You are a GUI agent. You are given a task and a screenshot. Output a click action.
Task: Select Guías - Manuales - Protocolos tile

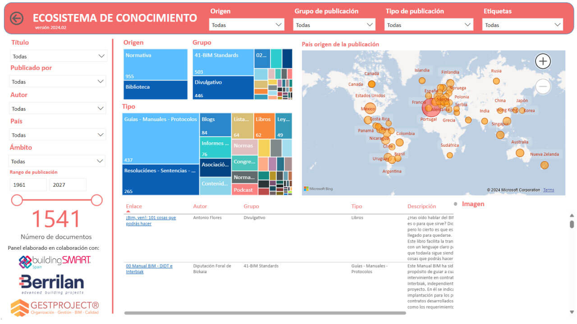pos(161,139)
